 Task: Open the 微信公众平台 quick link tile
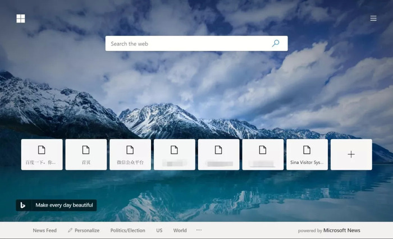click(130, 154)
